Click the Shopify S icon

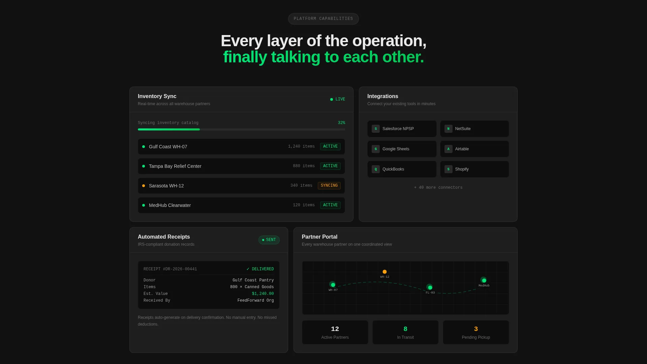448,169
